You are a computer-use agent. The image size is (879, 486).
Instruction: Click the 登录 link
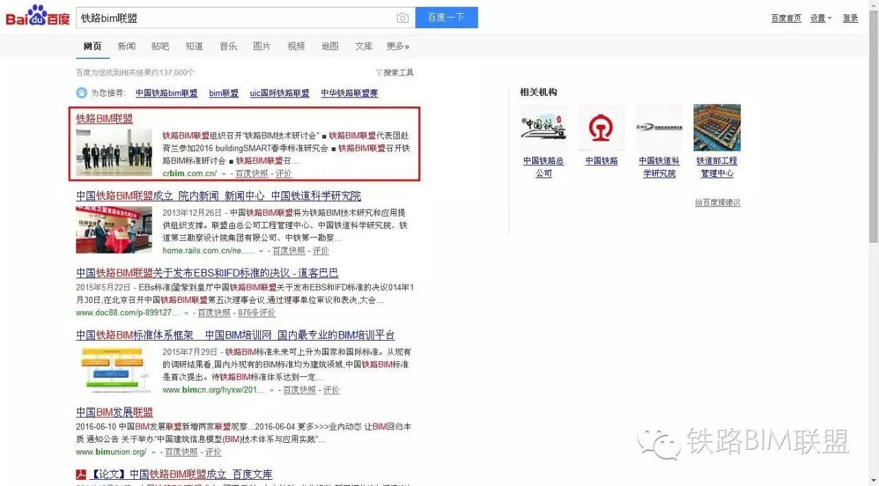click(x=850, y=19)
